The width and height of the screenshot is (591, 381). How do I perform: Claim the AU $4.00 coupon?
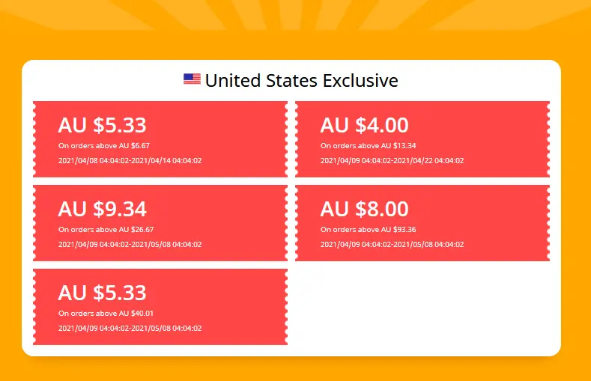coord(422,139)
